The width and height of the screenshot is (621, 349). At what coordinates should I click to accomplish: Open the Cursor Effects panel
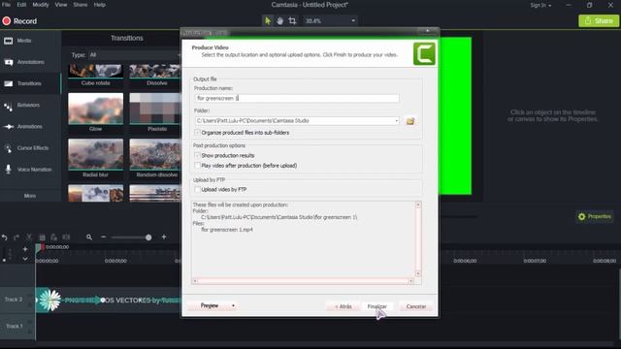(x=30, y=148)
